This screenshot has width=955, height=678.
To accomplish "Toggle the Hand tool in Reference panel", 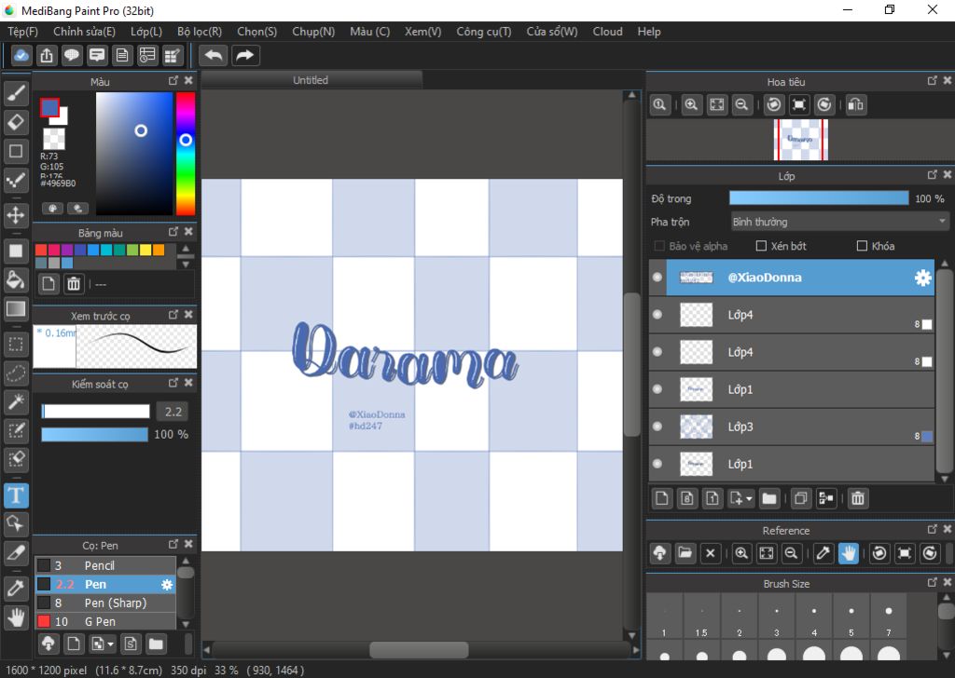I will (849, 553).
